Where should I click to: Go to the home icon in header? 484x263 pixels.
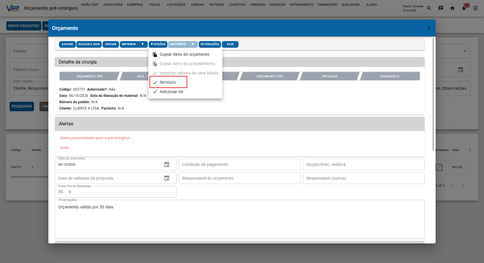tap(452, 8)
